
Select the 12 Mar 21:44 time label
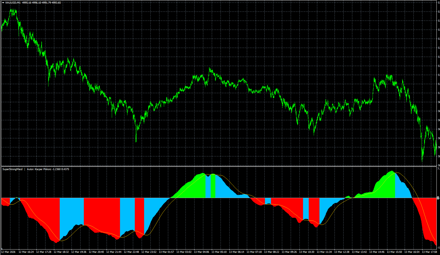[x=114, y=252]
